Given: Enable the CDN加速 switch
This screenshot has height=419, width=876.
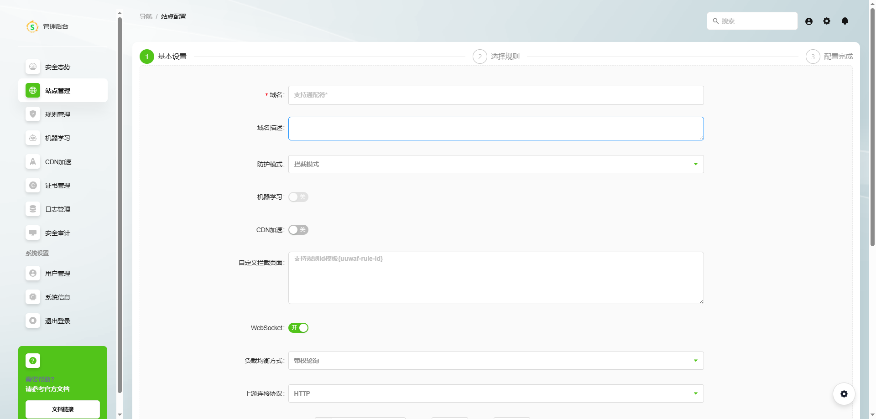Looking at the screenshot, I should [298, 230].
